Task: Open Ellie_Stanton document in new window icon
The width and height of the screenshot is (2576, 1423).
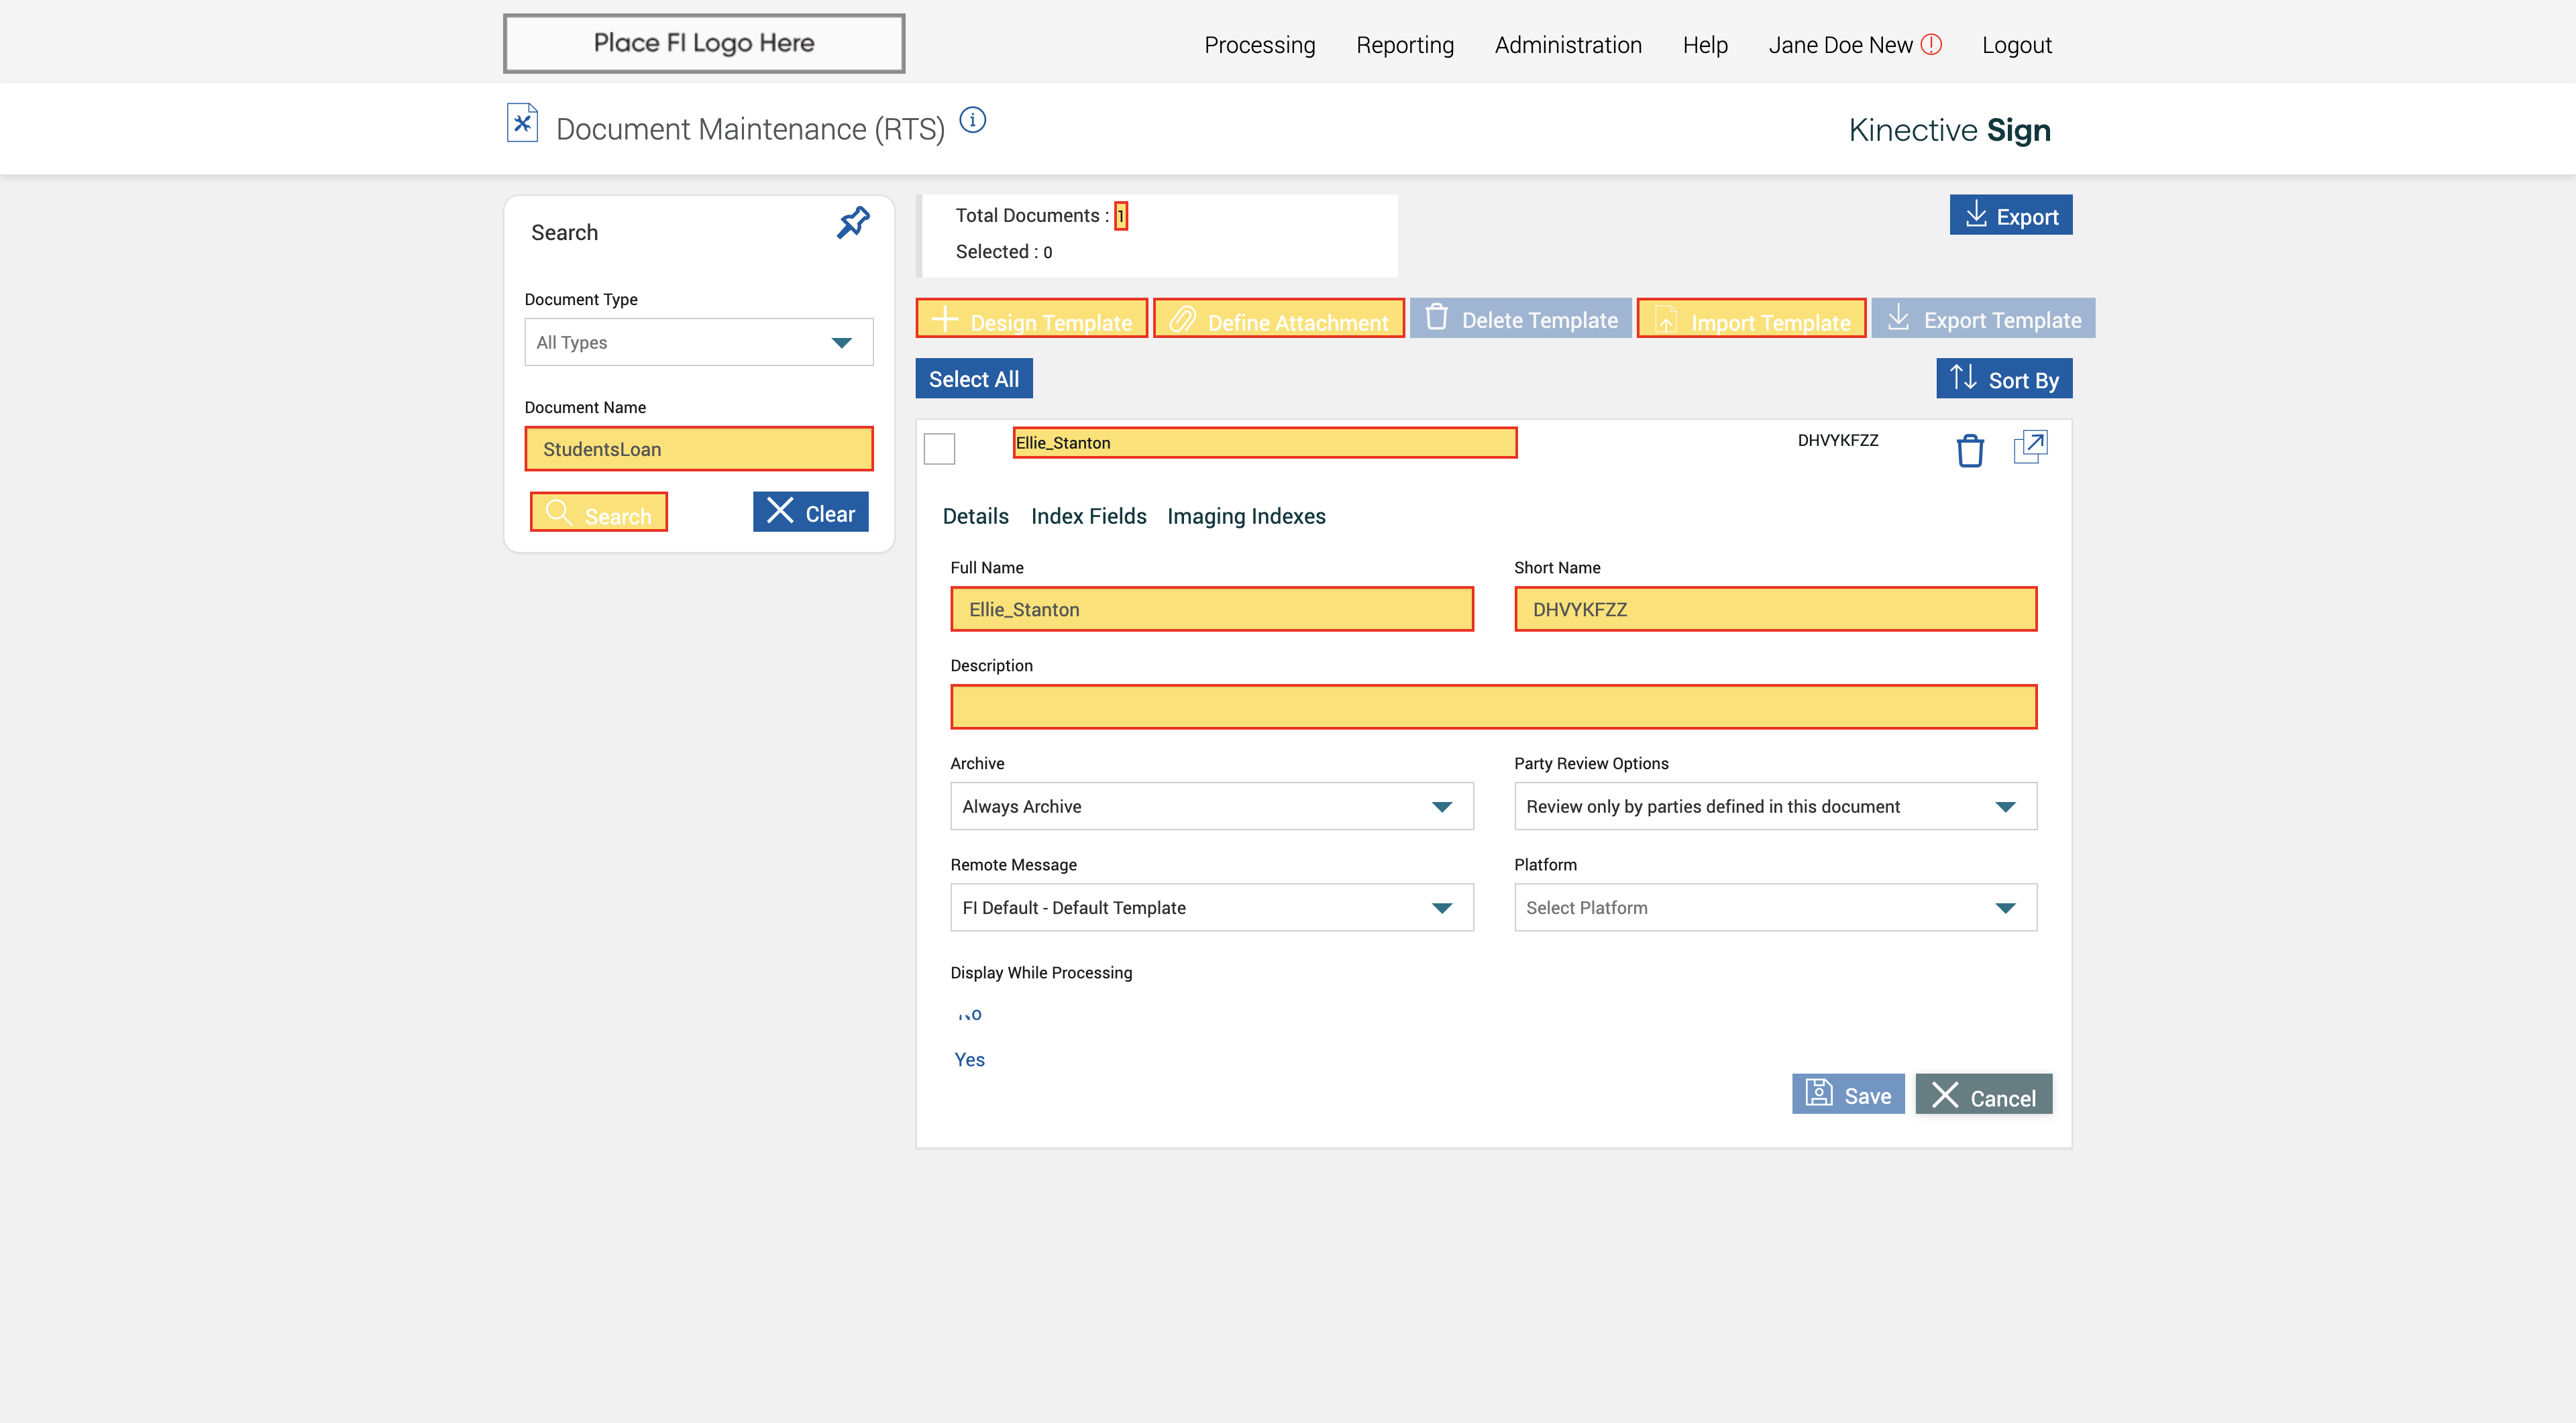Action: point(2029,447)
